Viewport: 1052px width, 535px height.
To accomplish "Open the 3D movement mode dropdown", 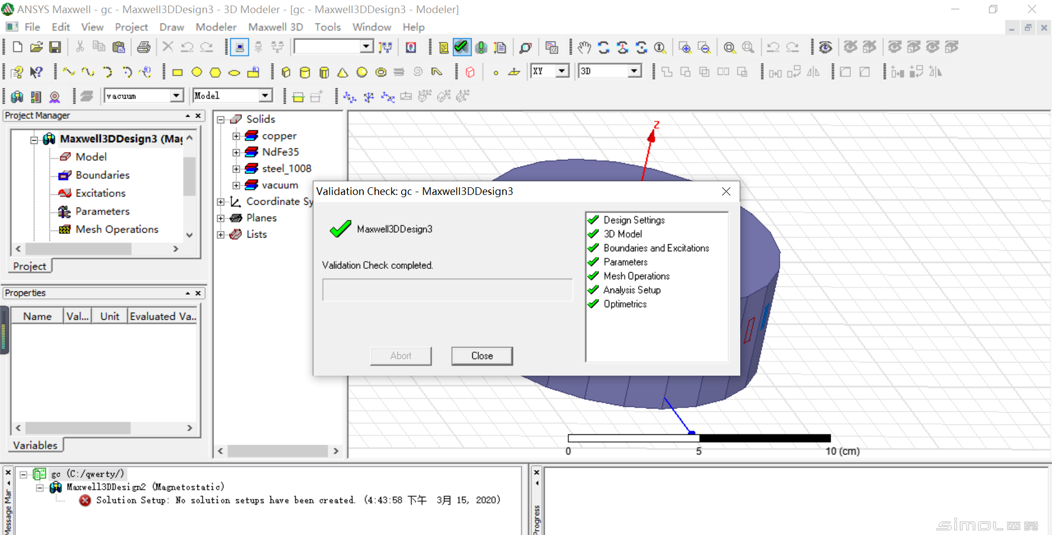I will pyautogui.click(x=634, y=71).
